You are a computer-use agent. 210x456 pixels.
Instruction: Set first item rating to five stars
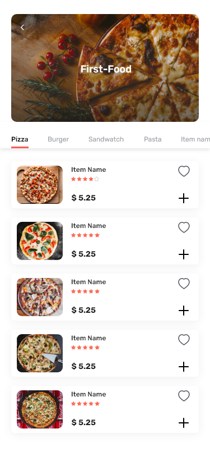pyautogui.click(x=97, y=179)
